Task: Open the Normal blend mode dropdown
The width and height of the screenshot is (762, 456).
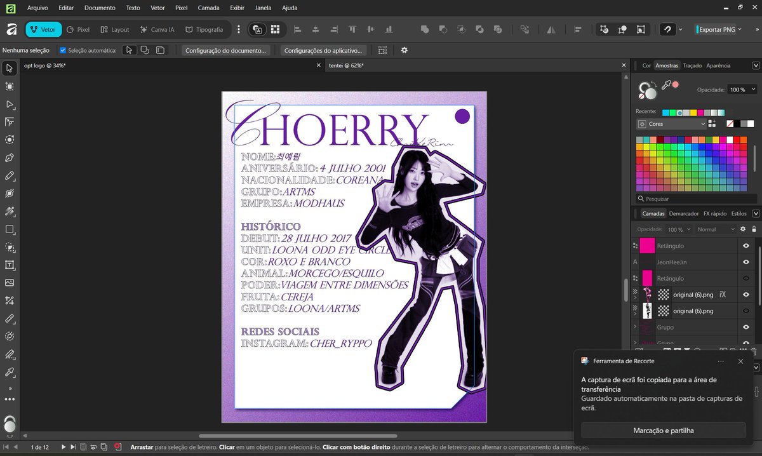Action: point(716,229)
